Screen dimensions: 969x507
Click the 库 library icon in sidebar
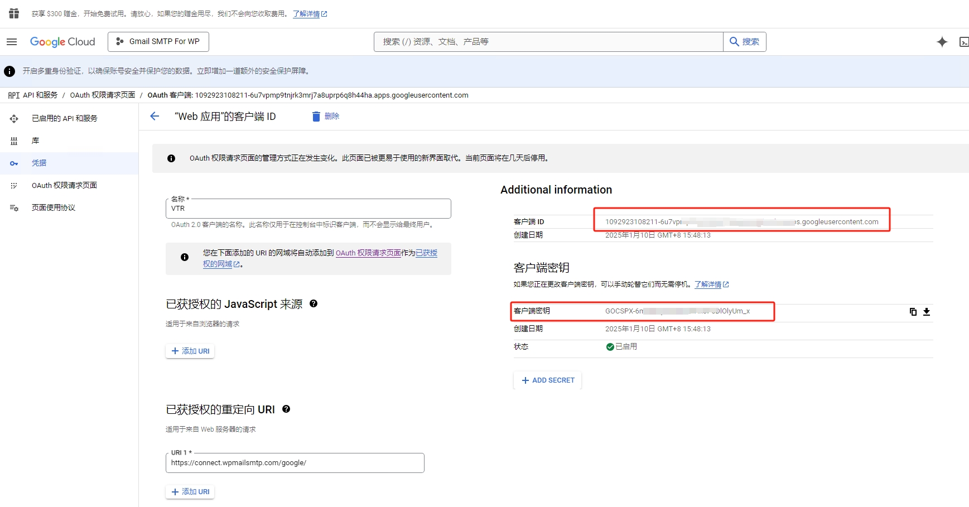click(14, 141)
